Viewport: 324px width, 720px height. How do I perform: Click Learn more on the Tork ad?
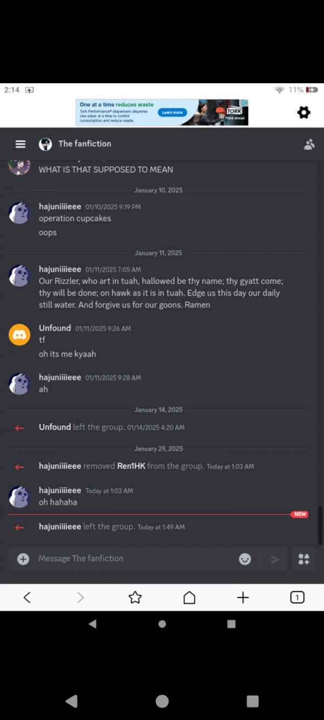(172, 112)
